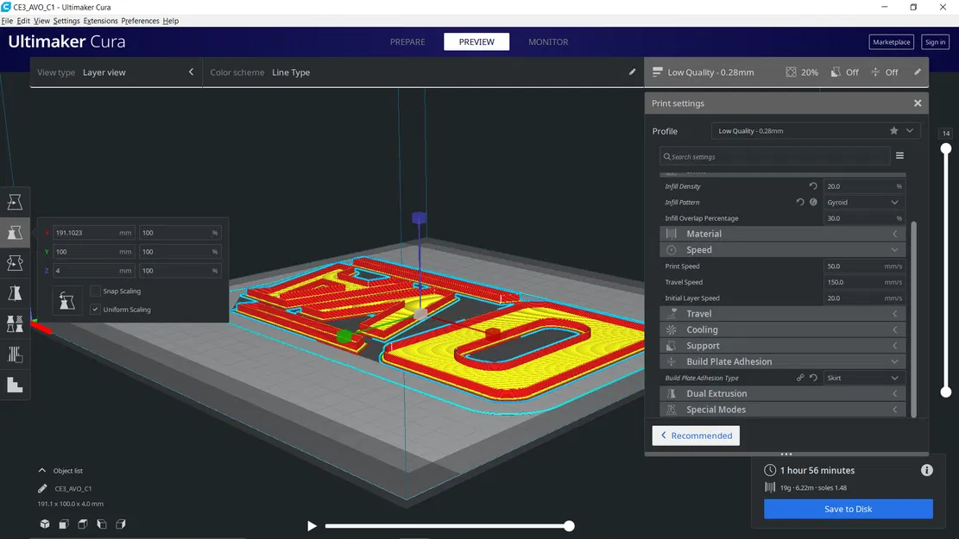
Task: Click the simulation path slider handle
Action: point(570,525)
